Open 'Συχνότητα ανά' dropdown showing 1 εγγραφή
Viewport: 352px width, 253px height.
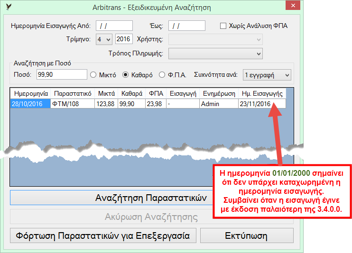point(267,75)
